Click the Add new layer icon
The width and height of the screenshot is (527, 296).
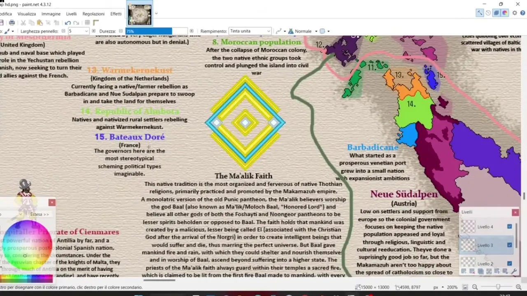464,271
